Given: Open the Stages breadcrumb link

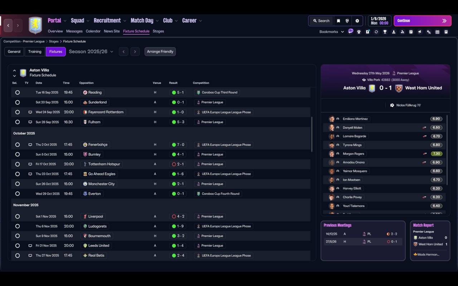Looking at the screenshot, I should coord(54,41).
